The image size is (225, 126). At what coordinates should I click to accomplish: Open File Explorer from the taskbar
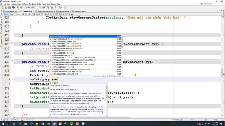[26, 124]
